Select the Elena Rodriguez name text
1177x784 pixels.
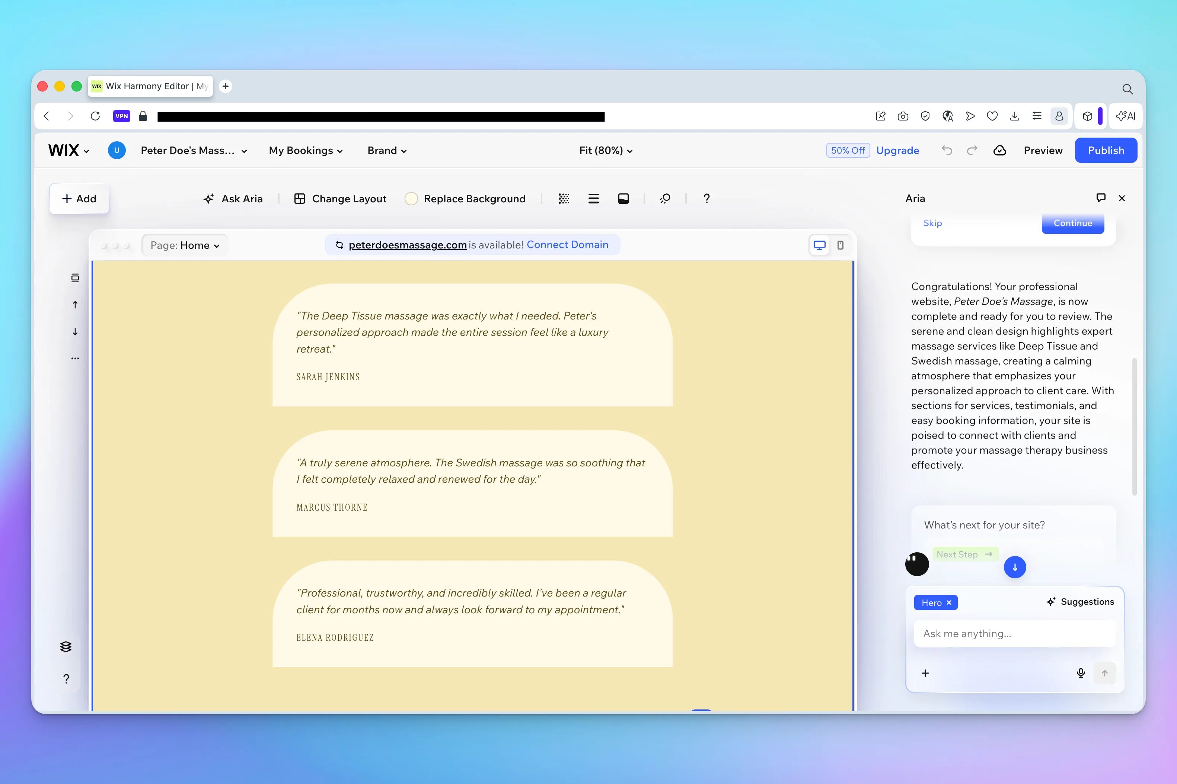pyautogui.click(x=335, y=637)
